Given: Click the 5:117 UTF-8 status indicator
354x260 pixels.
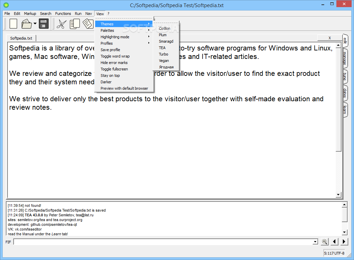Looking at the screenshot, I should 334,253.
